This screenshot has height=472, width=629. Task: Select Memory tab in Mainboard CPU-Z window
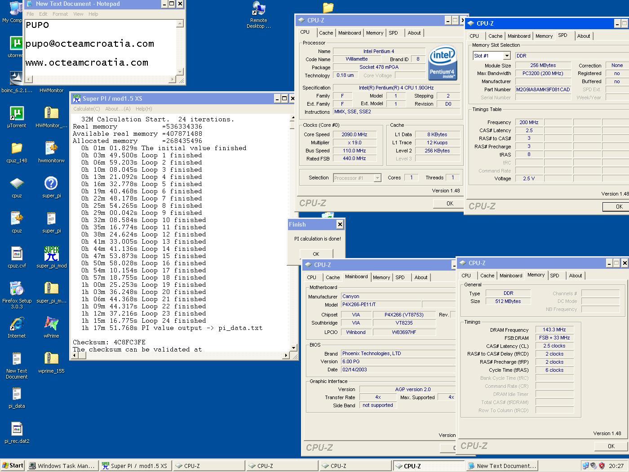[381, 277]
